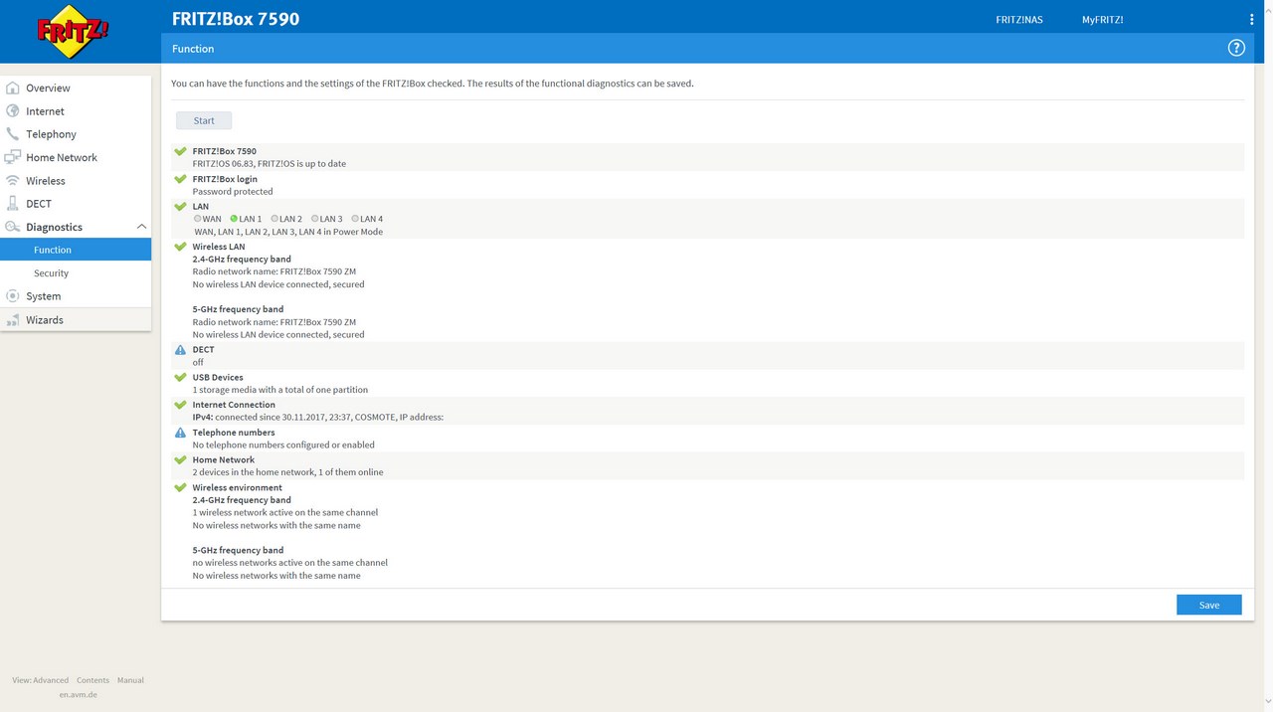Screen dimensions: 1273x712
Task: Click the LAN 3 port status indicator
Action: click(314, 219)
